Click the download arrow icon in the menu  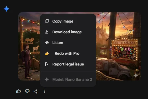[x=47, y=32]
